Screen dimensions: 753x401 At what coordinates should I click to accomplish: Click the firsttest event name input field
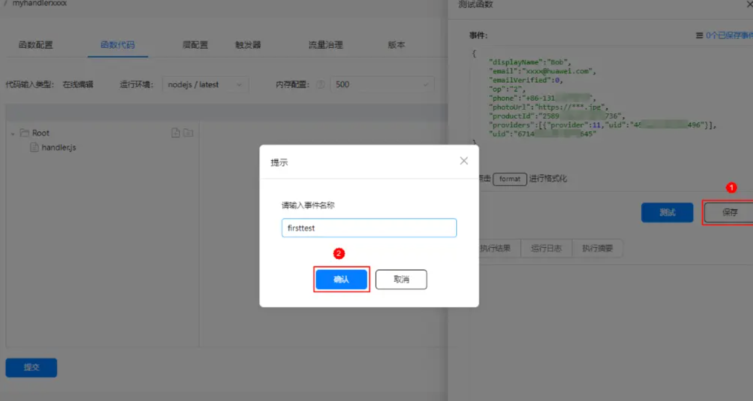(368, 228)
